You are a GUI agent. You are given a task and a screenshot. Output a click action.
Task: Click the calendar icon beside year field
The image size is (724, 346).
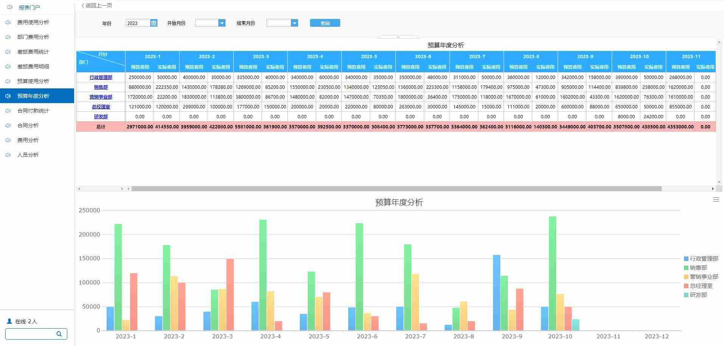(153, 23)
